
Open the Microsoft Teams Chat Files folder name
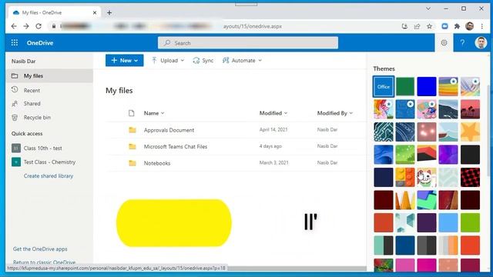[x=176, y=146]
